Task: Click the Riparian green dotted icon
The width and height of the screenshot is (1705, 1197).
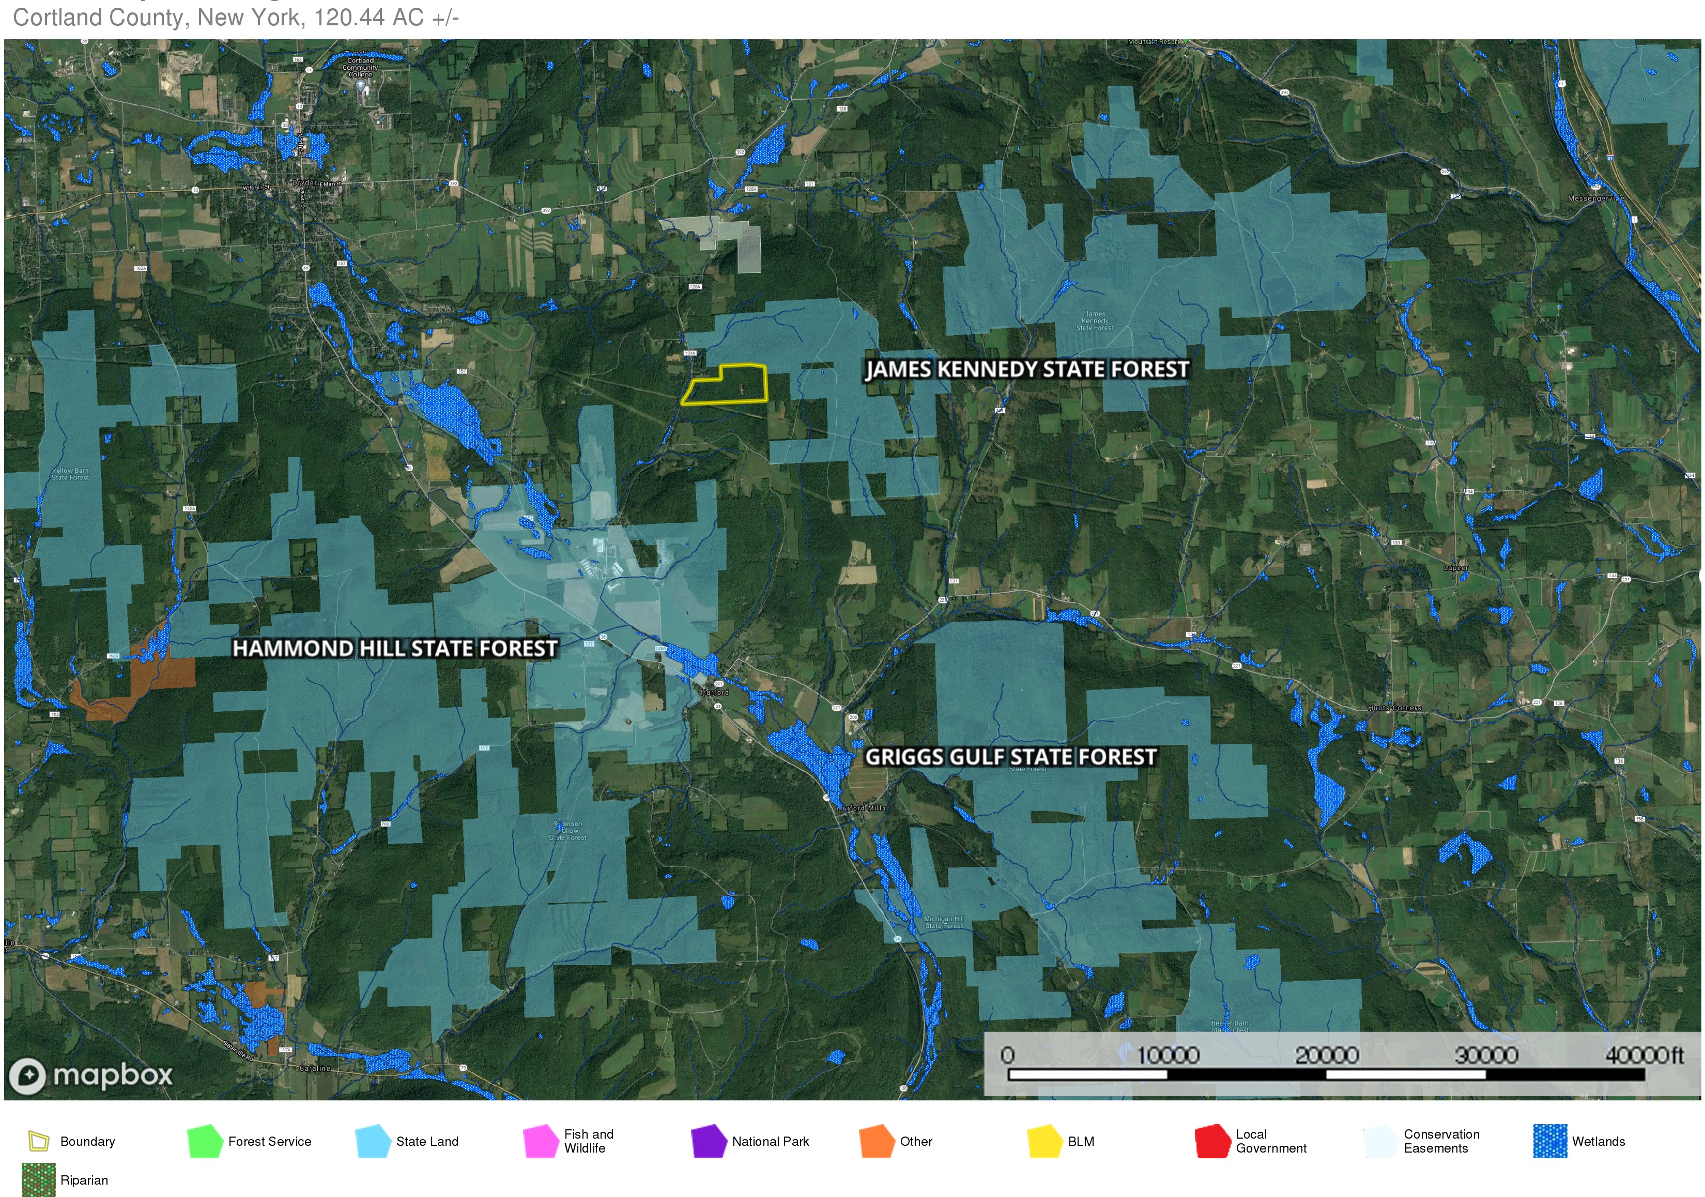Action: [x=39, y=1180]
